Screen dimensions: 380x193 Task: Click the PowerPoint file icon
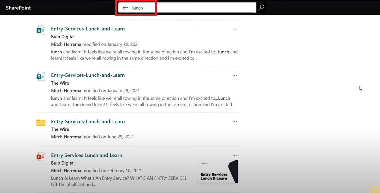41,156
